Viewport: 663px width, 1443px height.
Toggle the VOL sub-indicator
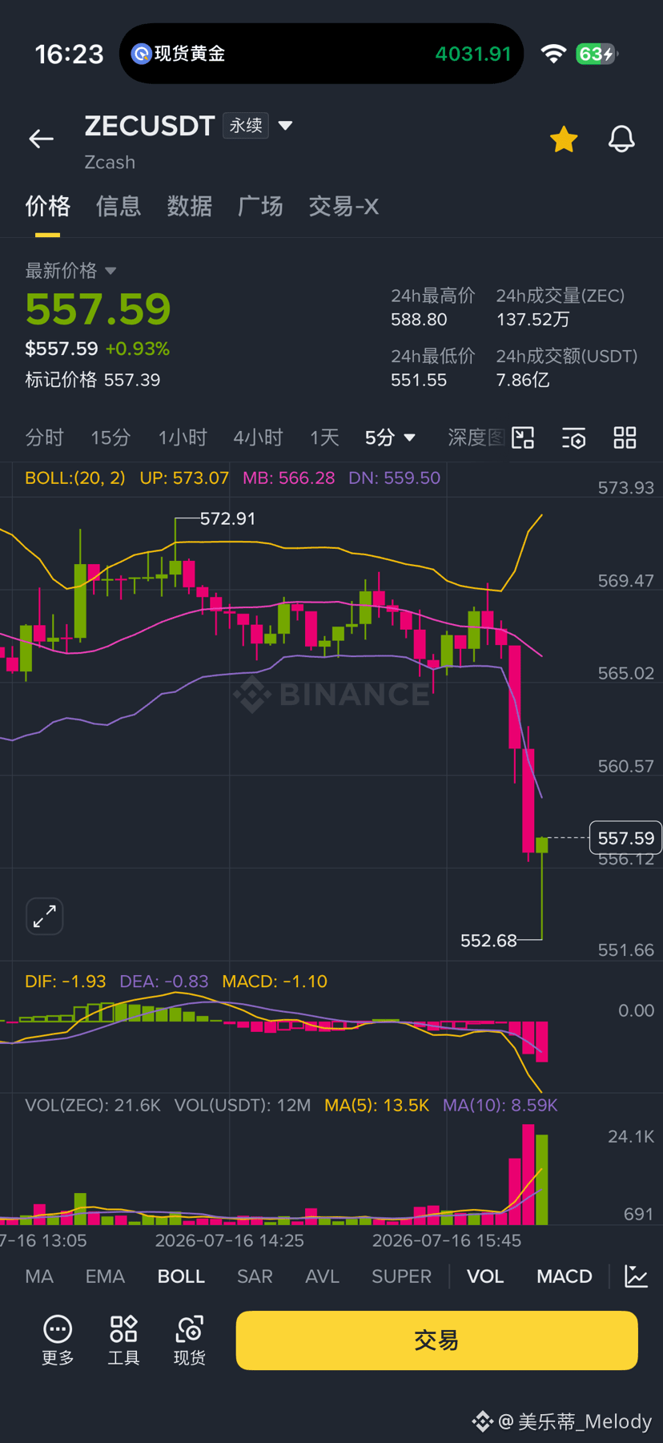485,1276
